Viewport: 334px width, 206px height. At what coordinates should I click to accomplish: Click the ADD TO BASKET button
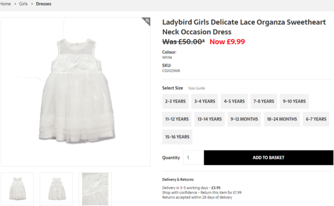(268, 158)
